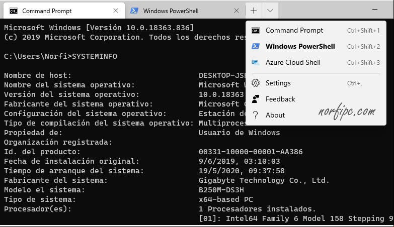Click the B250M-DS3H model value
Viewport: 394px width, 227px height.
pyautogui.click(x=221, y=190)
